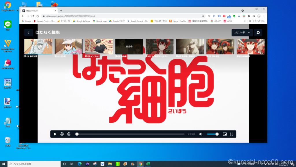Open the Pinterest extension icon
296x167 pixels.
point(224,16)
